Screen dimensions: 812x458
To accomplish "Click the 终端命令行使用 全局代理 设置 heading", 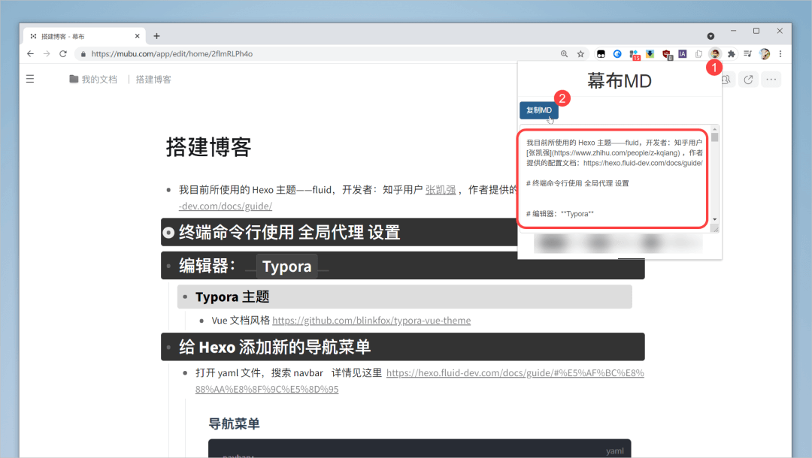I will tap(289, 233).
